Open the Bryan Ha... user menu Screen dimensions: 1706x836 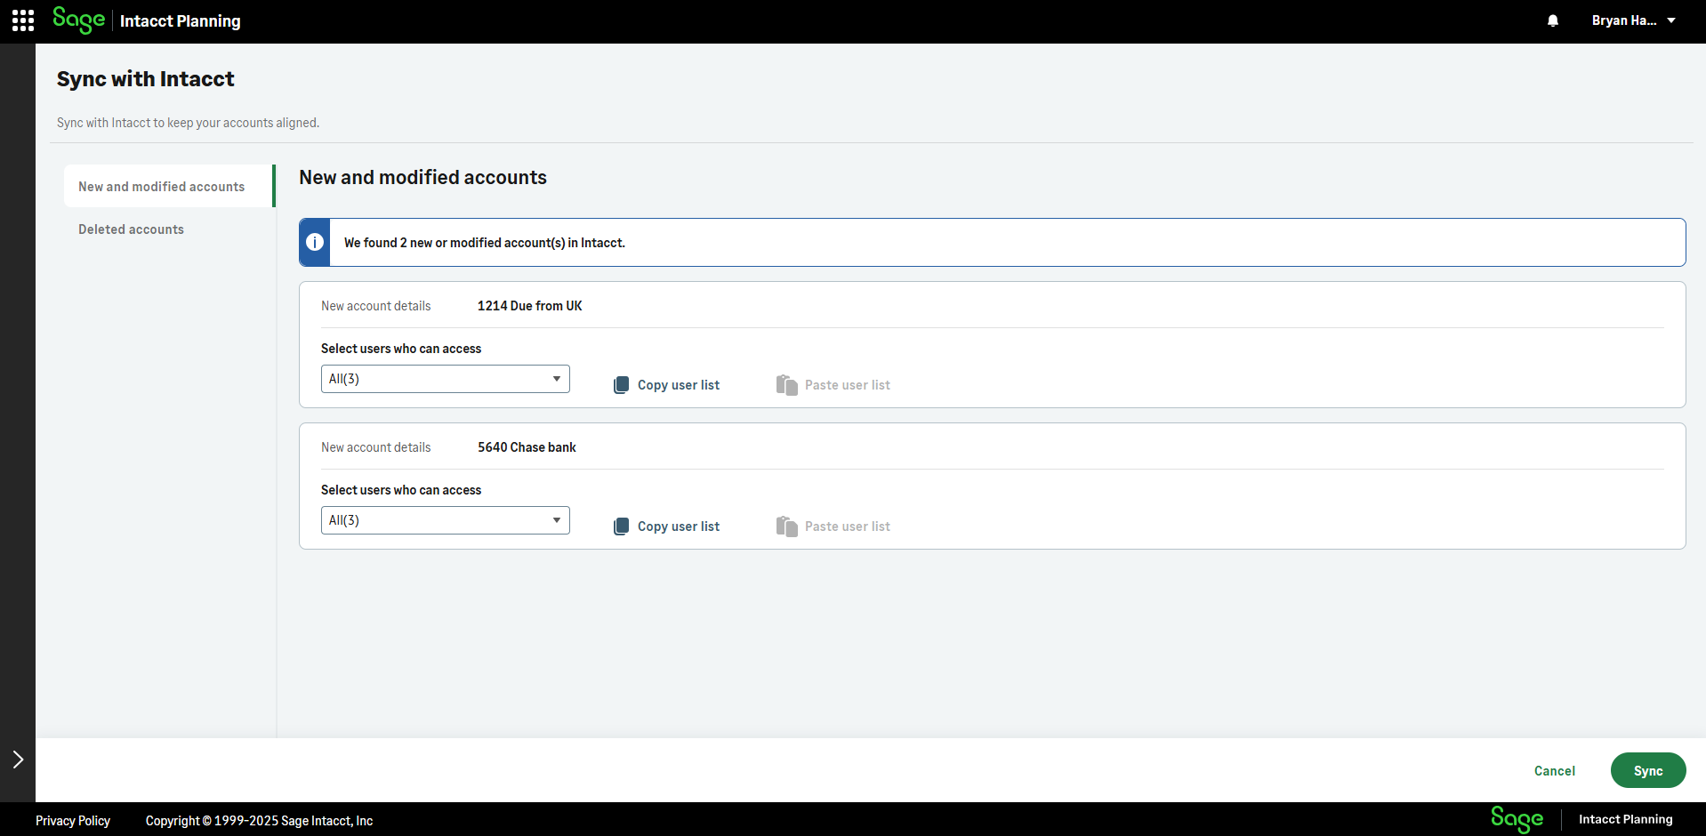pyautogui.click(x=1633, y=20)
